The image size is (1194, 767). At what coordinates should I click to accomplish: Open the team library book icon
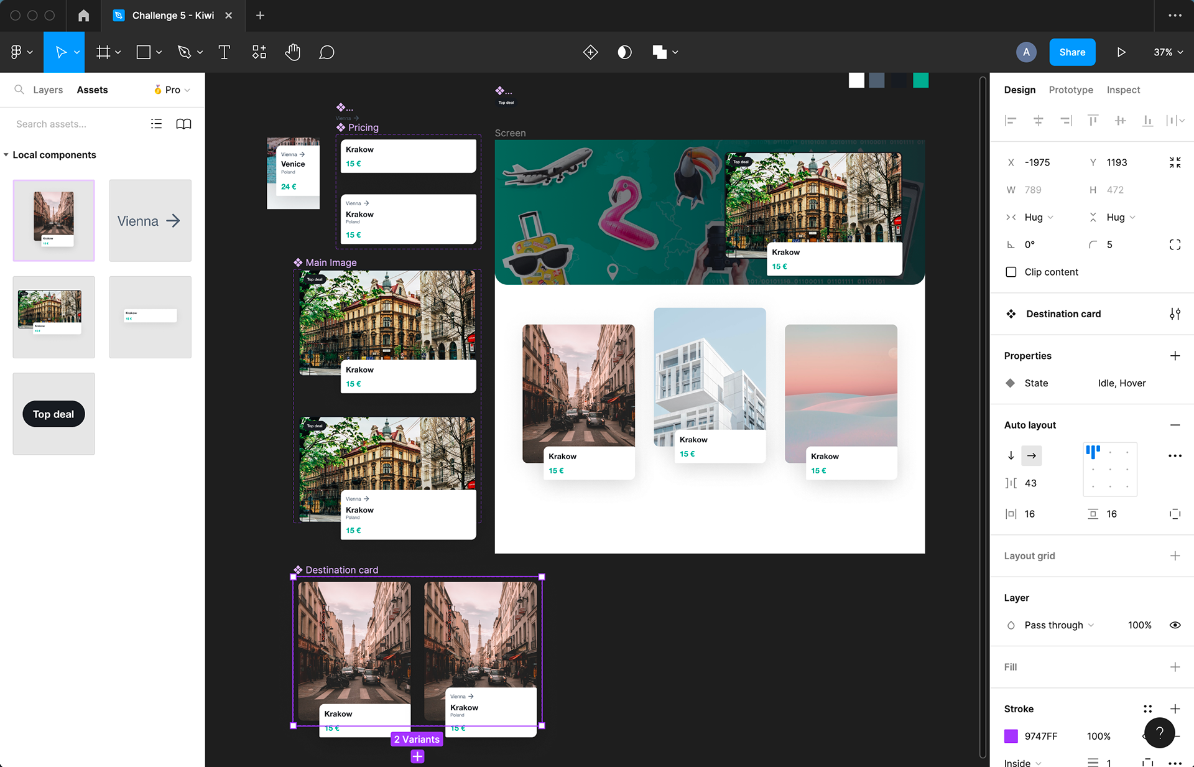tap(183, 124)
